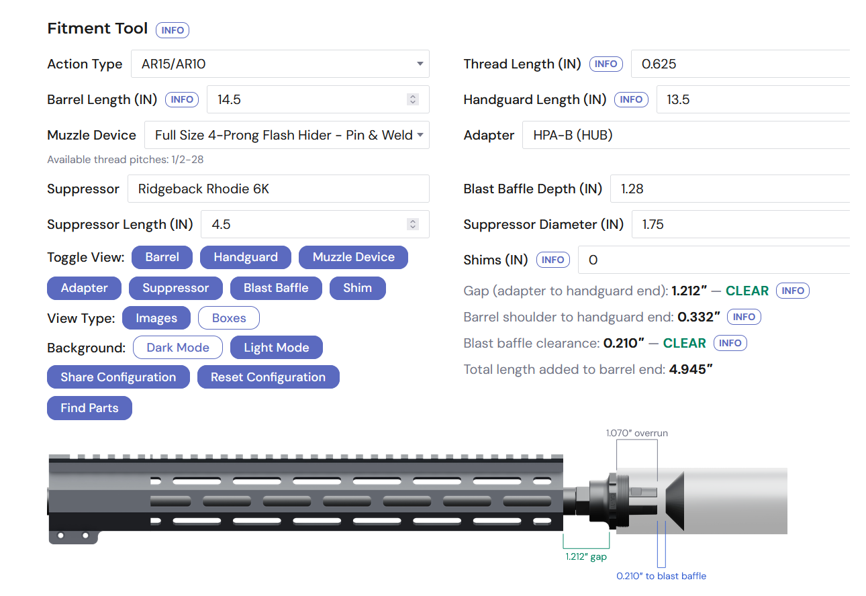The width and height of the screenshot is (866, 596).
Task: Click the "Total length added to barrel end" line
Action: tap(588, 369)
